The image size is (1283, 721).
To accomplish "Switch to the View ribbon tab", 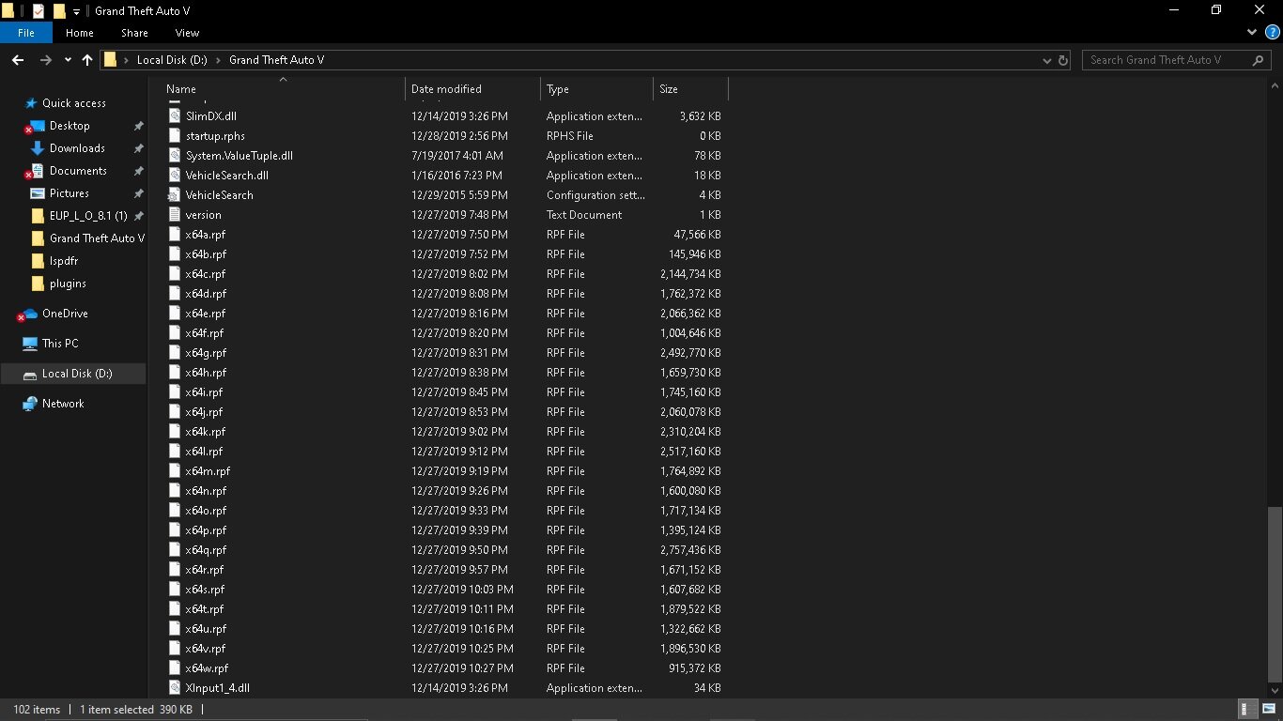I will (187, 33).
